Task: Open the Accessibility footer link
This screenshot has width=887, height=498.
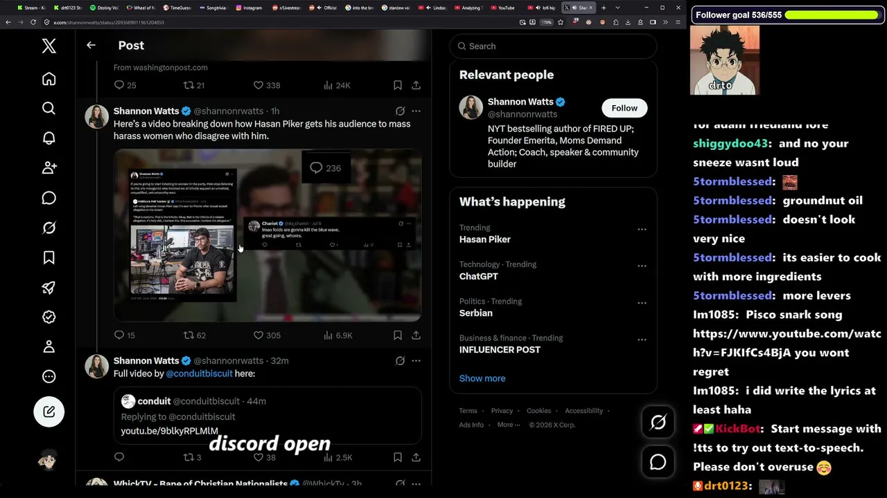Action: [584, 411]
